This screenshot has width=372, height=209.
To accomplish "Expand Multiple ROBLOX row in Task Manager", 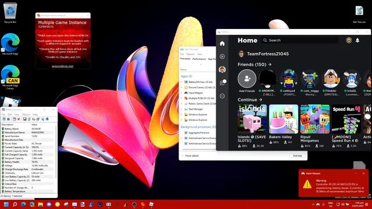I will pyautogui.click(x=181, y=98).
